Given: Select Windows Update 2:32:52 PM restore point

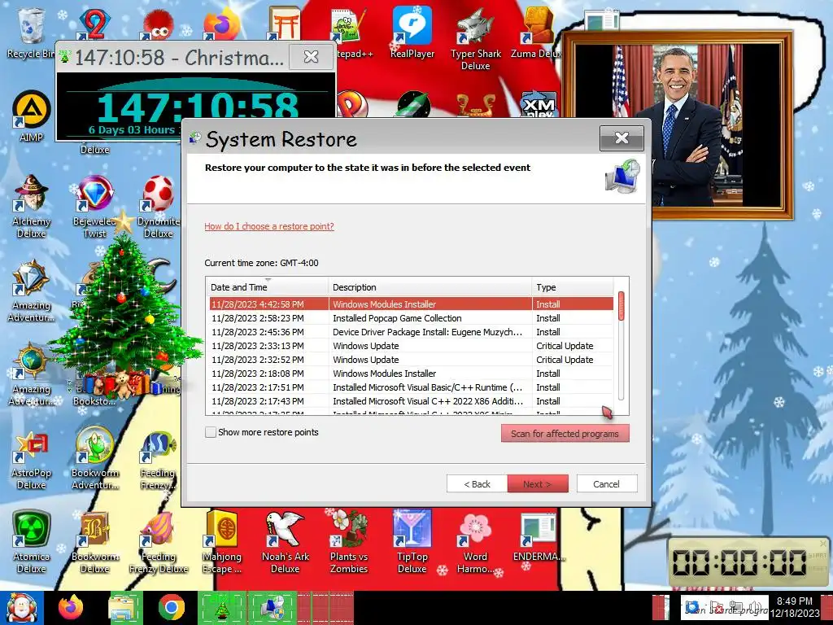Looking at the screenshot, I should click(x=411, y=359).
